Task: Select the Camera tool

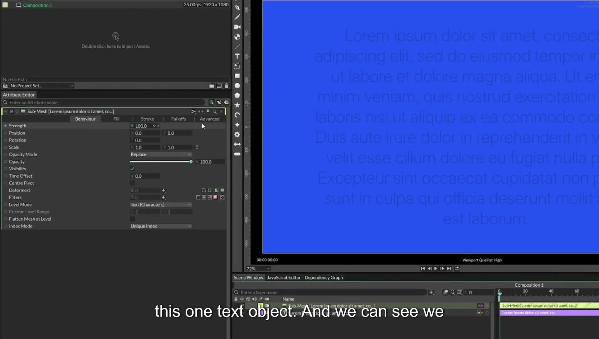Action: (237, 27)
